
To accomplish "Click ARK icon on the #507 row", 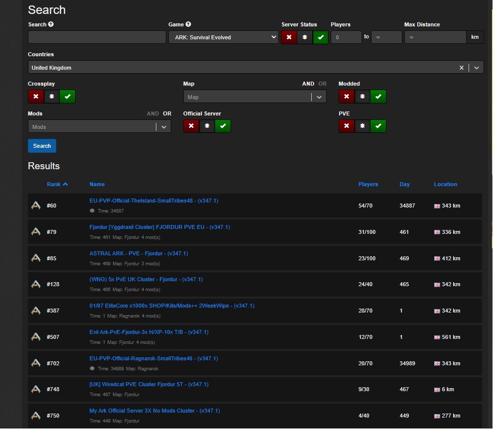I will (36, 337).
